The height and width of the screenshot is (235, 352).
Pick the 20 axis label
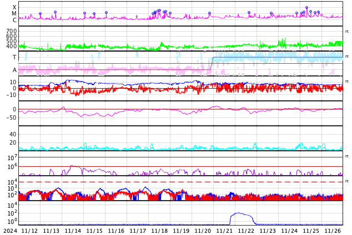(x=13, y=142)
